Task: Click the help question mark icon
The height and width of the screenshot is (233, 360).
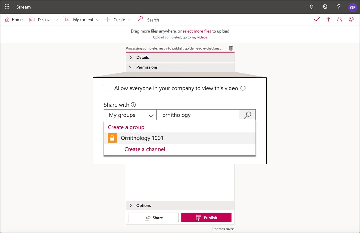Action: (339, 7)
